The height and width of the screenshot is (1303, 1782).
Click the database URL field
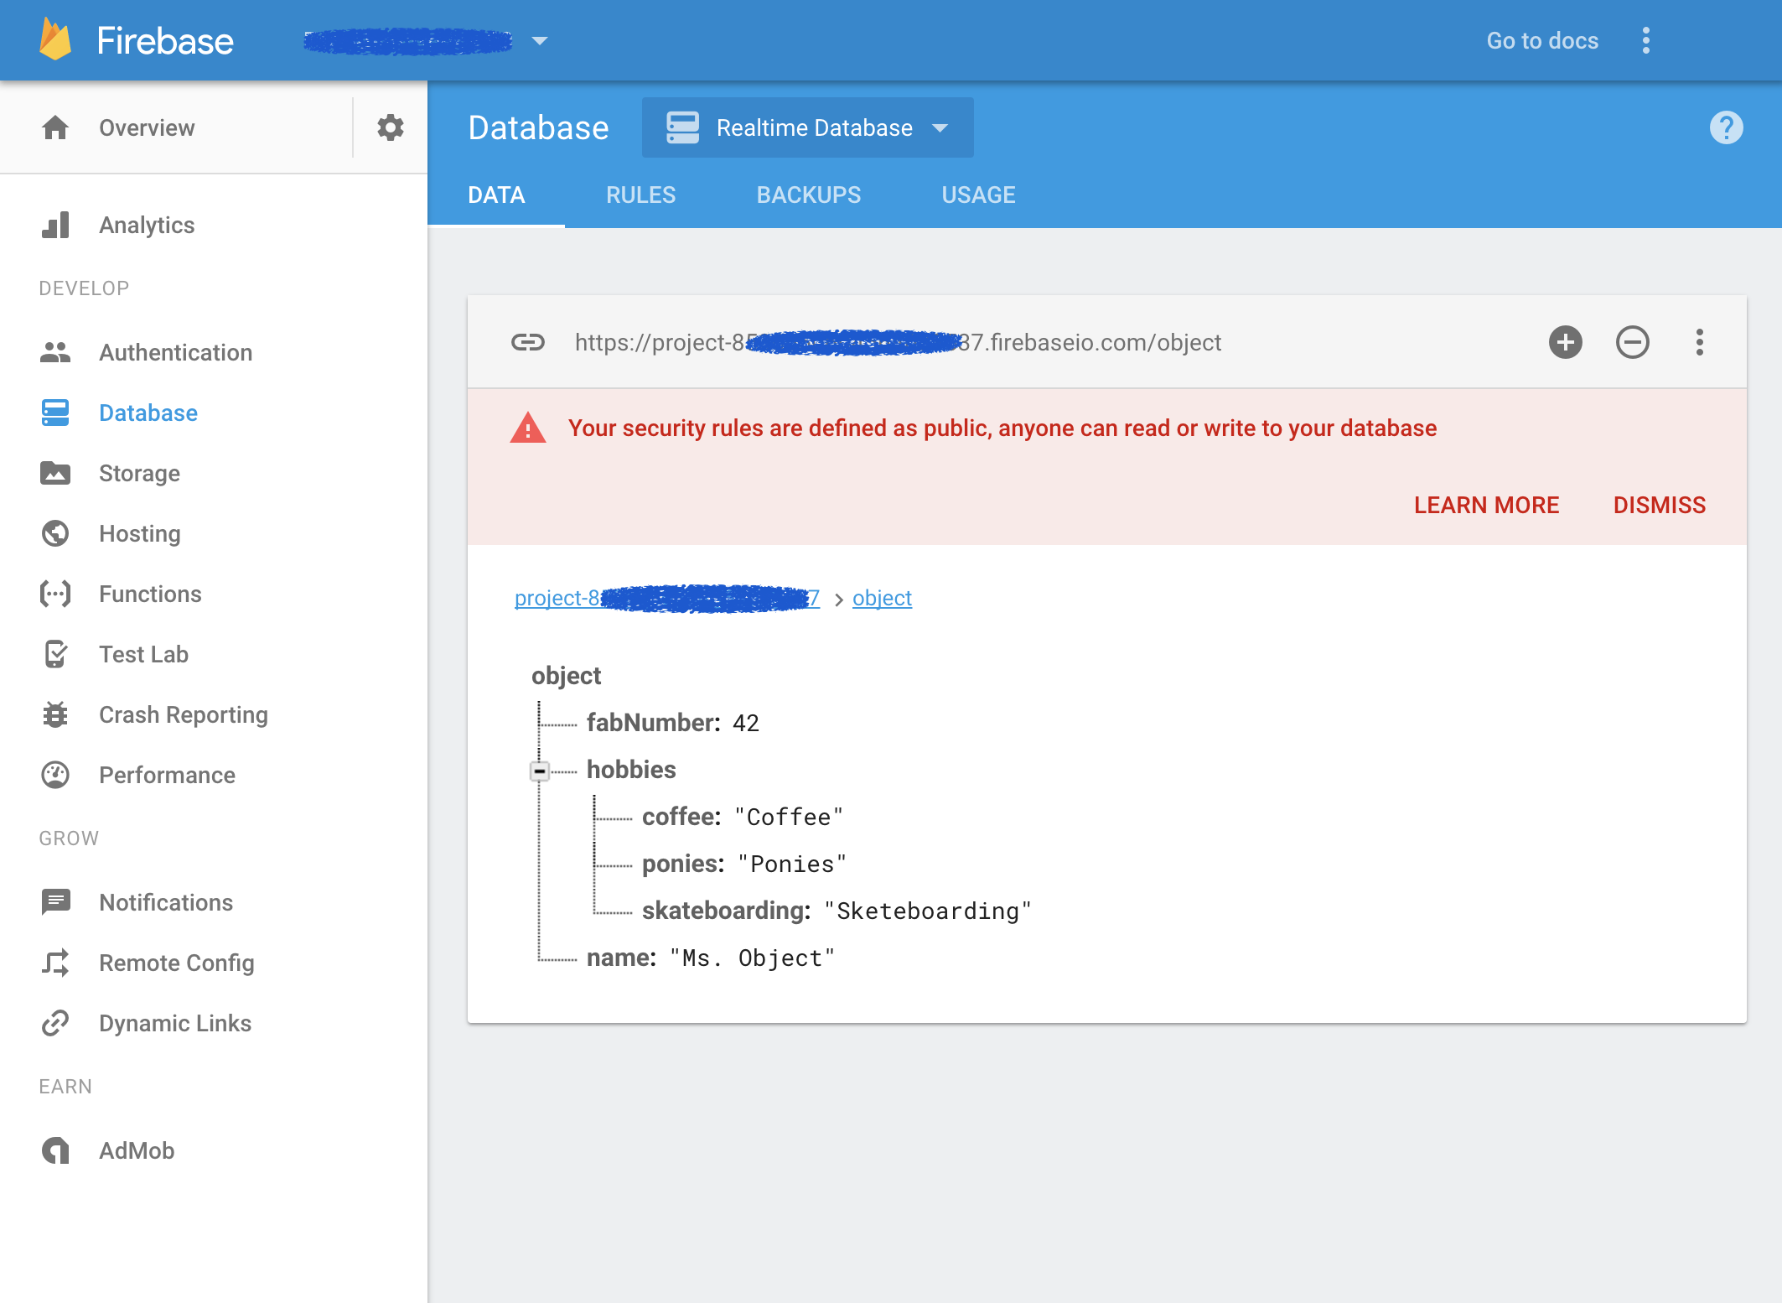click(x=898, y=342)
